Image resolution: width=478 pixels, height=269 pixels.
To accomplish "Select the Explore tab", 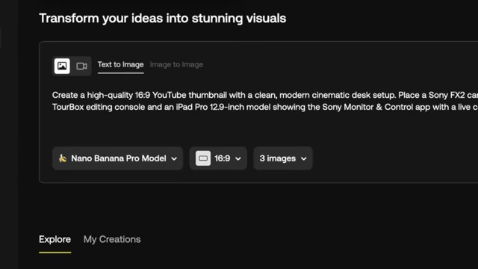I will tap(55, 239).
